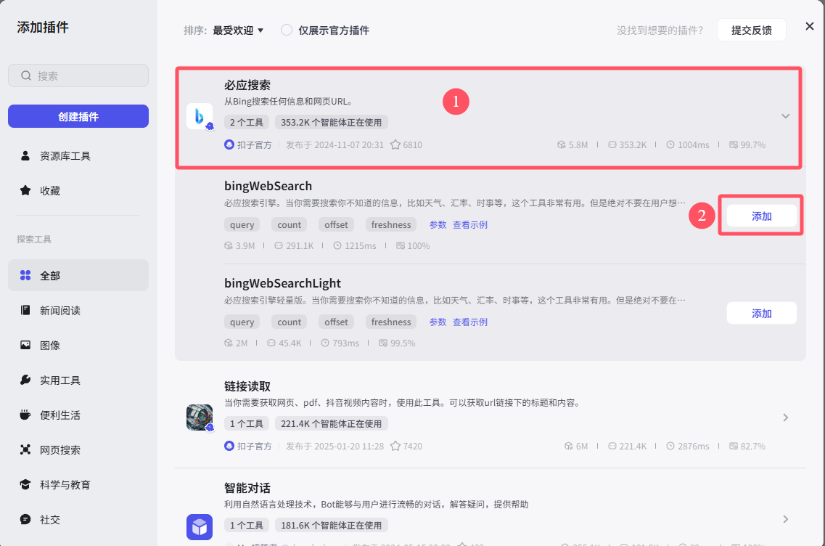Click the 社交 chat bubble icon
Image resolution: width=825 pixels, height=546 pixels.
[x=25, y=519]
